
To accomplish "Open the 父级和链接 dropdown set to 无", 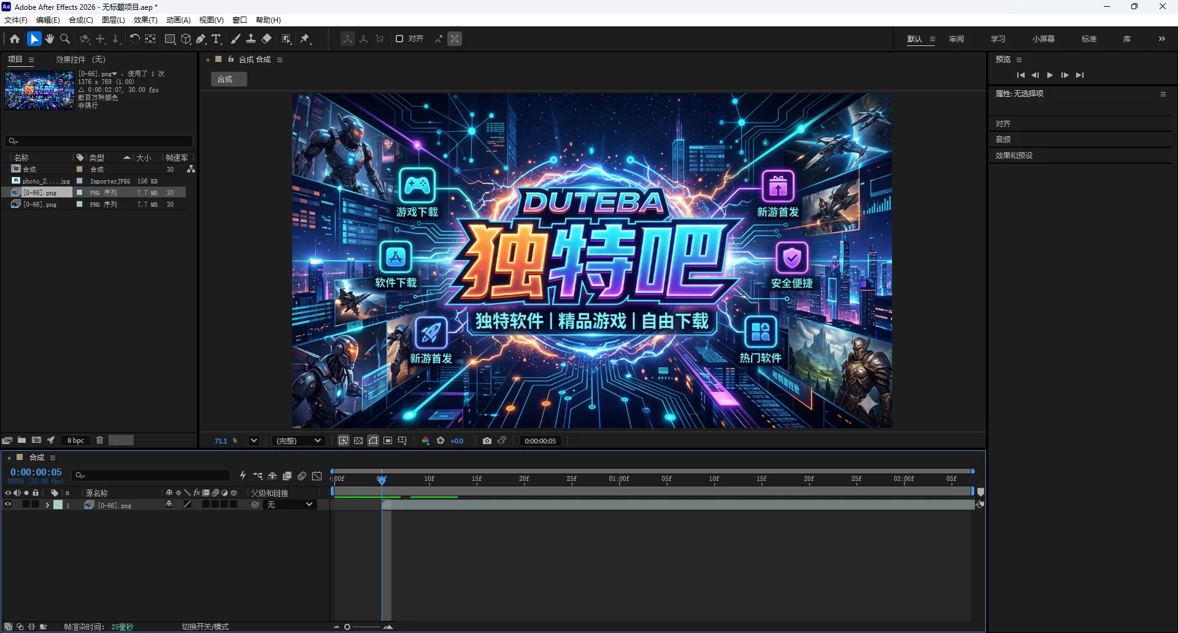I will click(x=290, y=504).
